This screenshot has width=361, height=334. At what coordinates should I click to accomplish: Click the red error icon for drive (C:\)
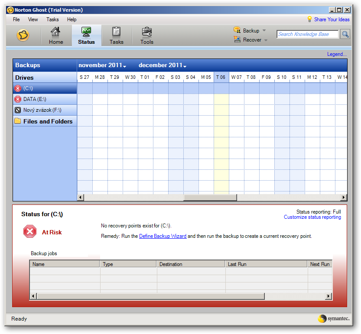(x=18, y=88)
